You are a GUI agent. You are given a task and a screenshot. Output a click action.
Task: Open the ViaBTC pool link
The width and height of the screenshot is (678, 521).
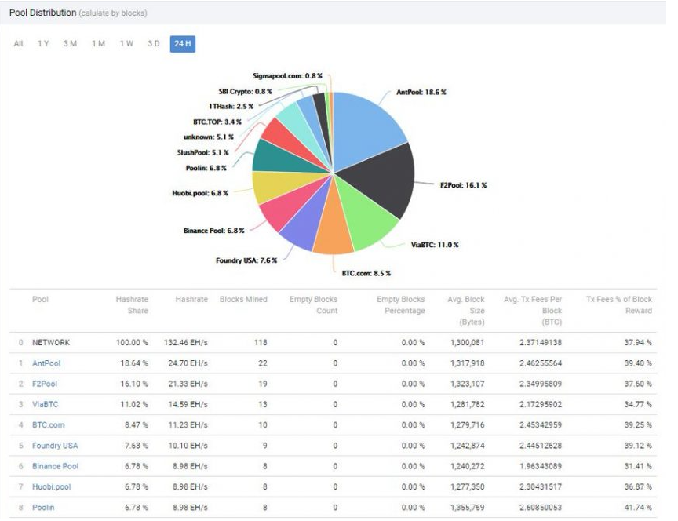pos(45,405)
